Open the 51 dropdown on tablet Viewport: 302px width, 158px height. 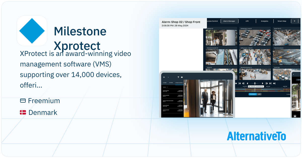point(166,77)
